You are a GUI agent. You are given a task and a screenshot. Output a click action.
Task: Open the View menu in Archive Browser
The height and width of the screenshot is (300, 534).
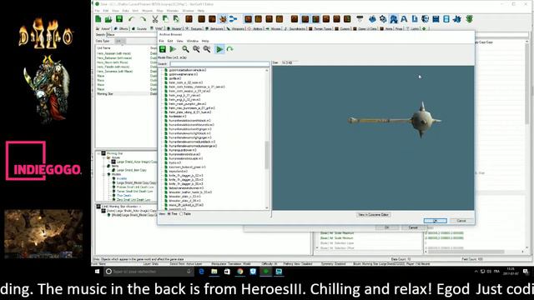point(179,41)
